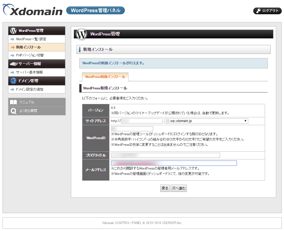Click the Xdomain logo

coord(32,10)
